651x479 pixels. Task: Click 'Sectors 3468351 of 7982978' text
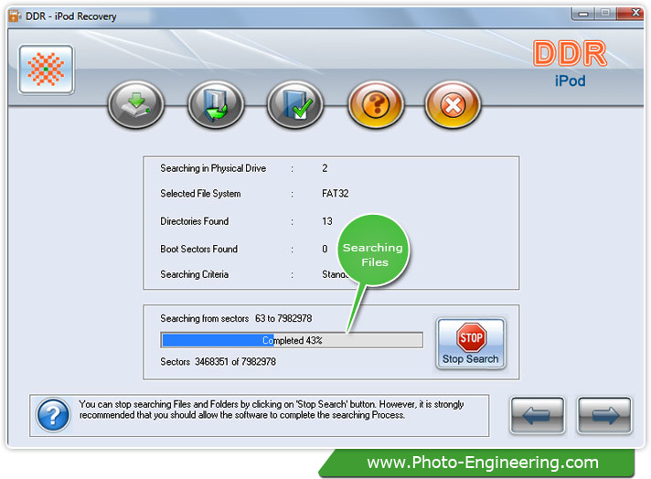[x=218, y=361]
